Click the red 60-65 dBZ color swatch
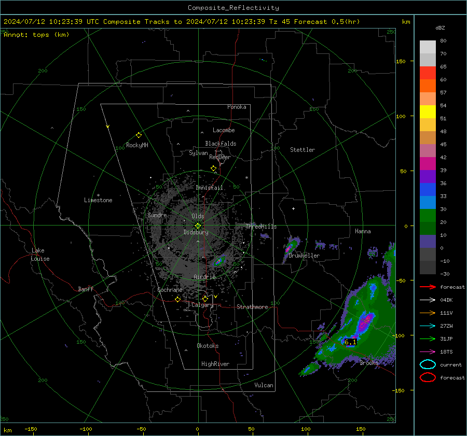 point(428,73)
